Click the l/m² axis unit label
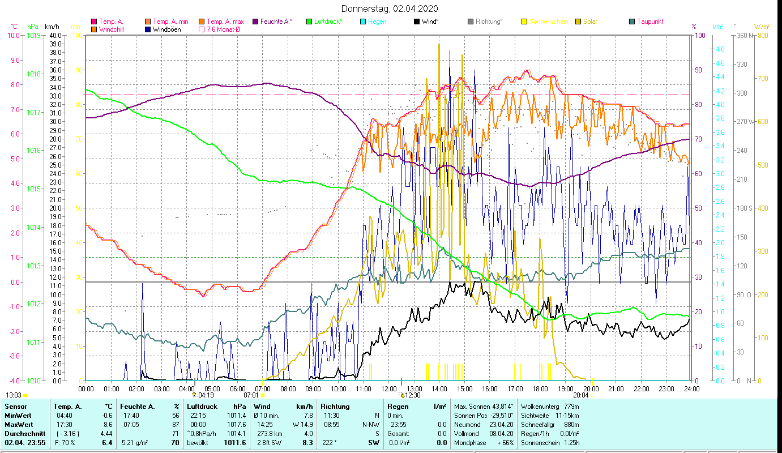 pos(717,27)
